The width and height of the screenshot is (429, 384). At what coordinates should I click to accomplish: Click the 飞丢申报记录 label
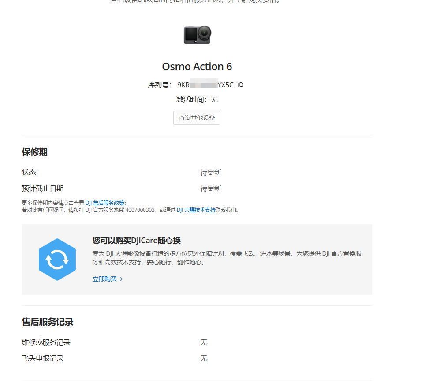43,358
